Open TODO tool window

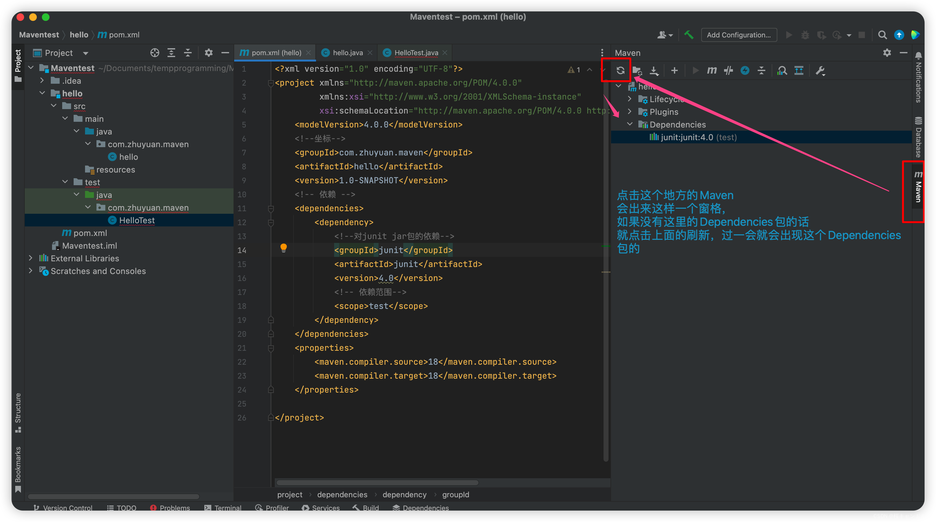(122, 507)
